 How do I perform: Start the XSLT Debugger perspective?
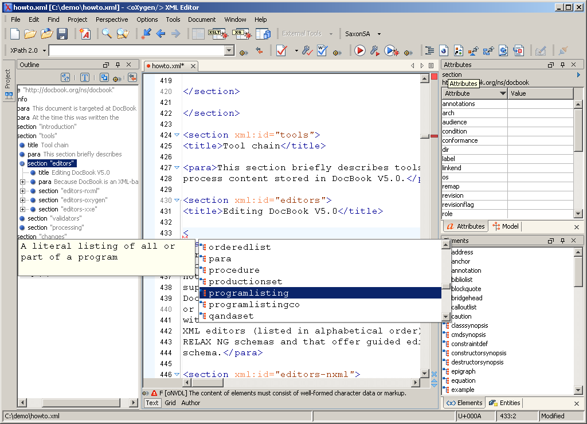218,34
